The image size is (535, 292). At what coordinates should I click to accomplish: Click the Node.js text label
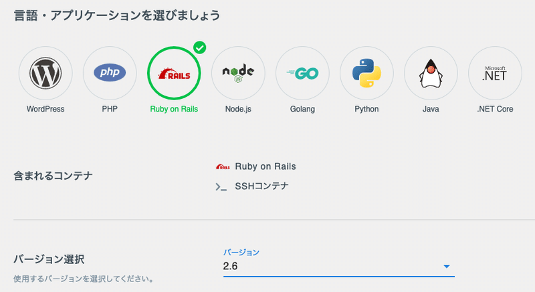coord(238,109)
